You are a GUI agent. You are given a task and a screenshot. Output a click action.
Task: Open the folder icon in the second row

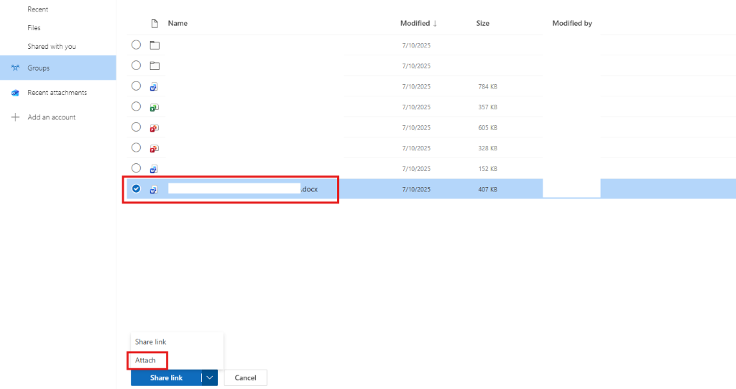point(155,65)
